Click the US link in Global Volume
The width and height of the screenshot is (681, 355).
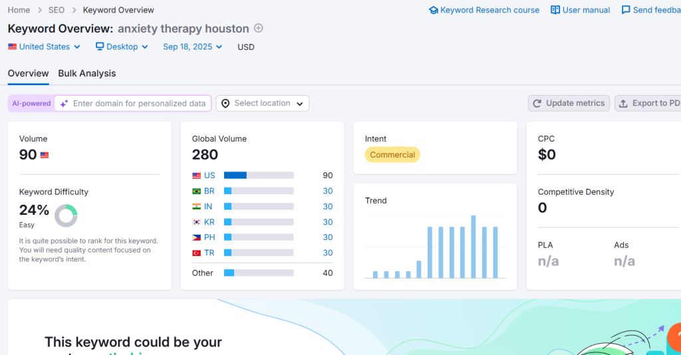(x=209, y=176)
